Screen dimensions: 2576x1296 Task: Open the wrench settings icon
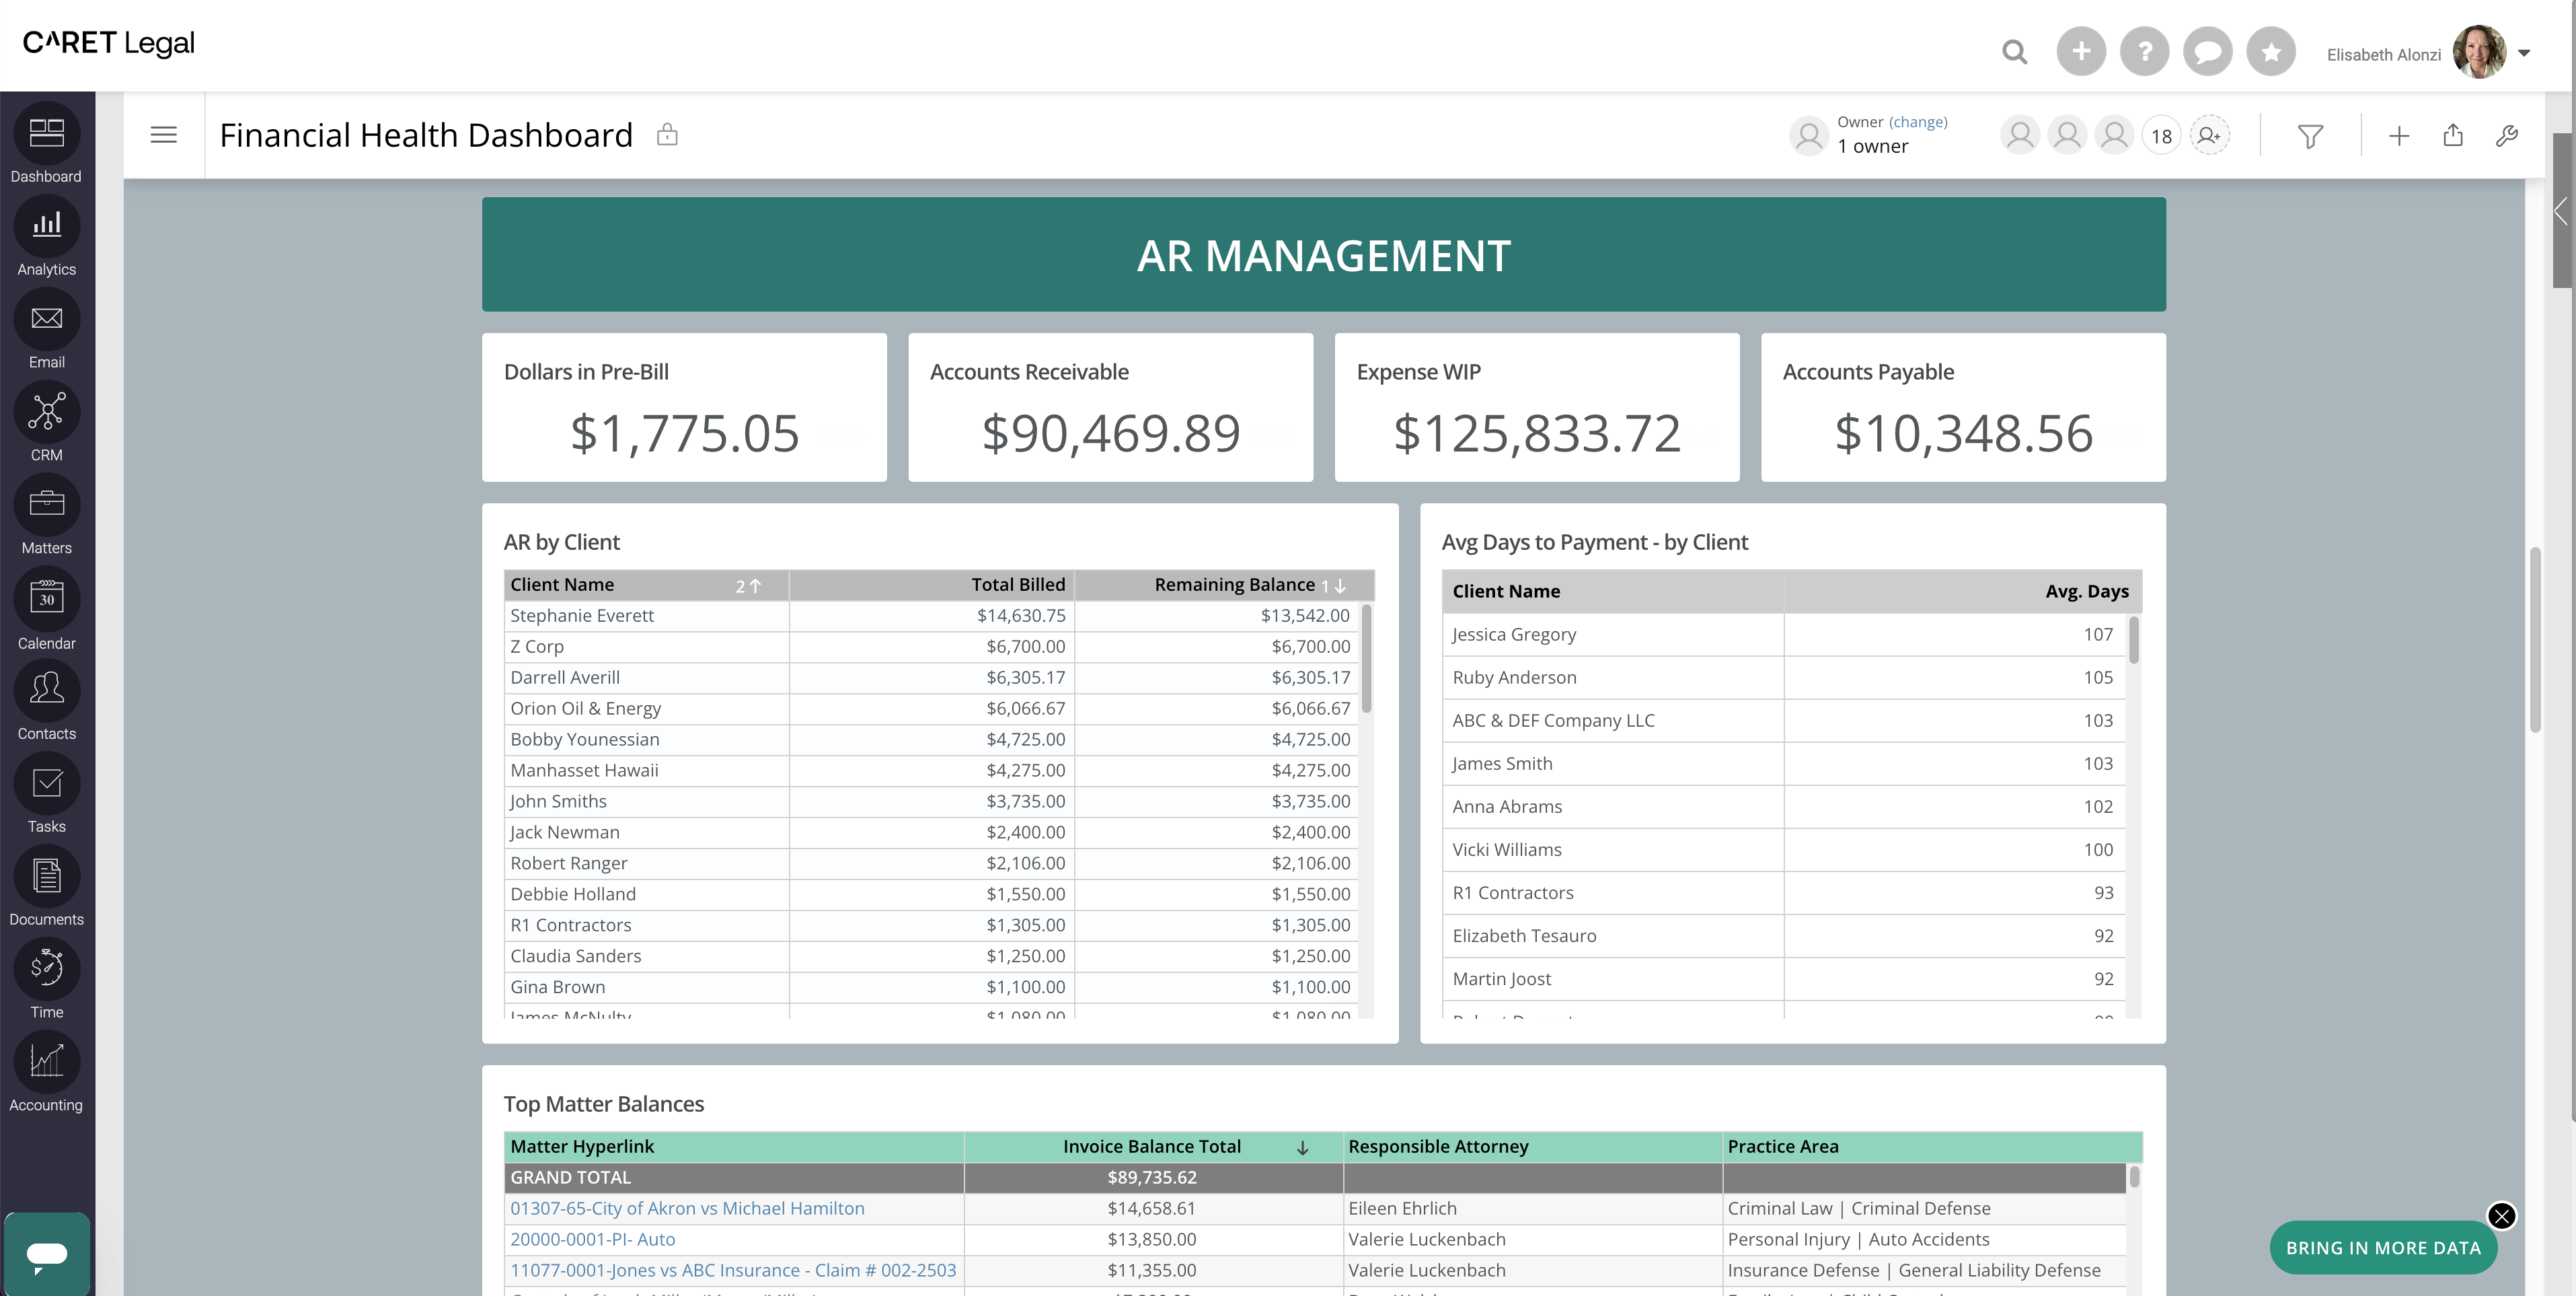coord(2506,136)
